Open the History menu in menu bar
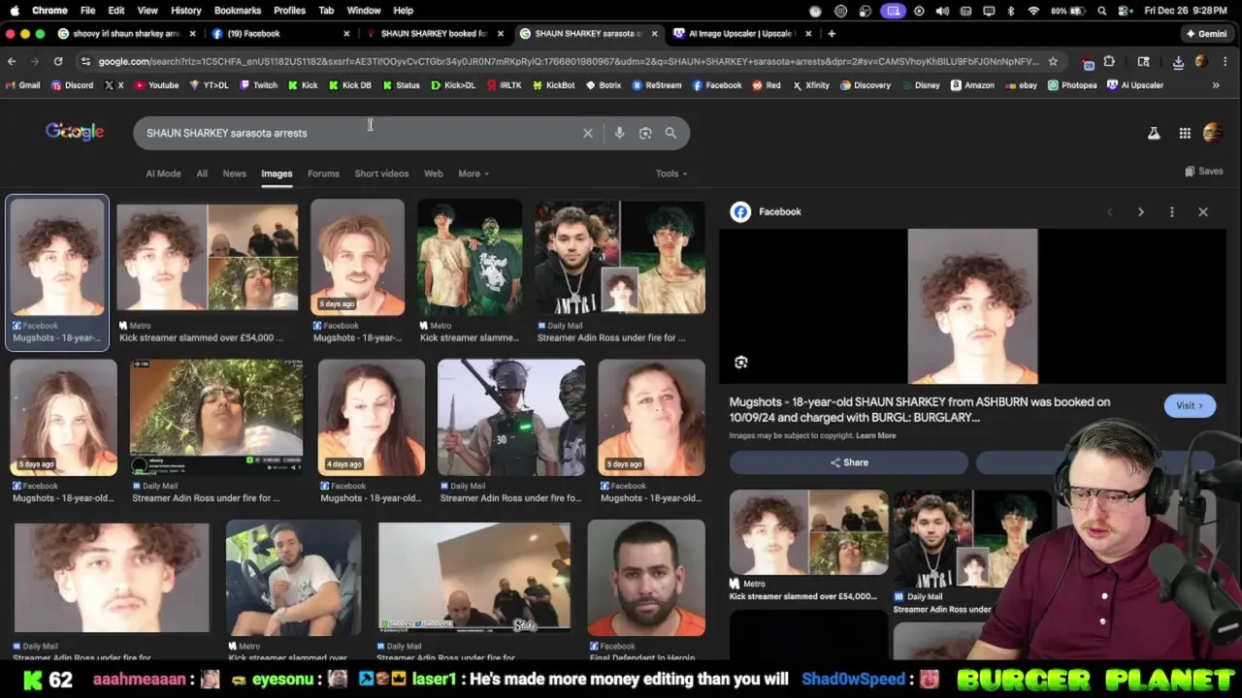Viewport: 1242px width, 698px height. [x=185, y=11]
